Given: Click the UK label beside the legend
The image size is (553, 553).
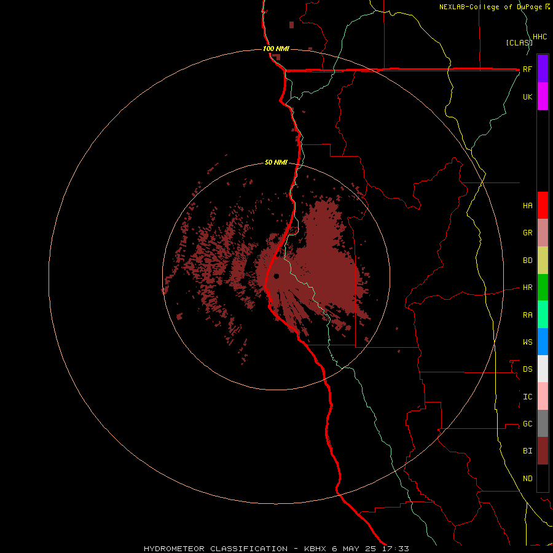Looking at the screenshot, I should [x=527, y=96].
